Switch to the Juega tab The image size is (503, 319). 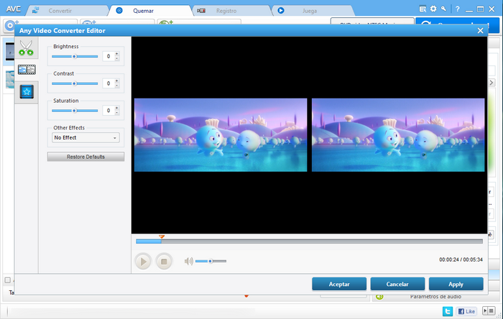tap(310, 11)
